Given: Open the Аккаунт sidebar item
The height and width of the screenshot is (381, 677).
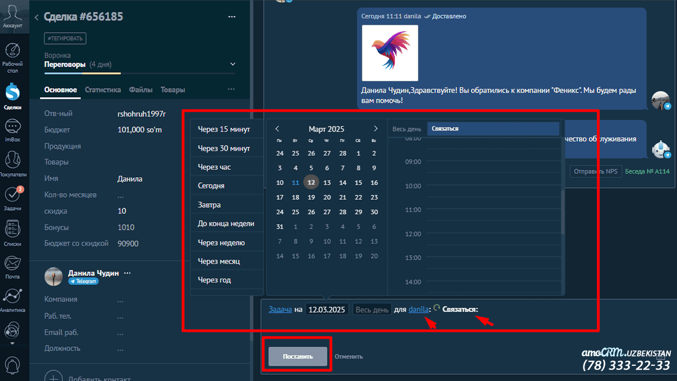Looking at the screenshot, I should [x=12, y=16].
